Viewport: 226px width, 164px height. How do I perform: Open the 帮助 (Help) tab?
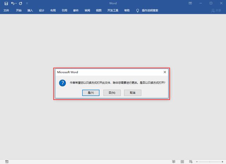127,10
